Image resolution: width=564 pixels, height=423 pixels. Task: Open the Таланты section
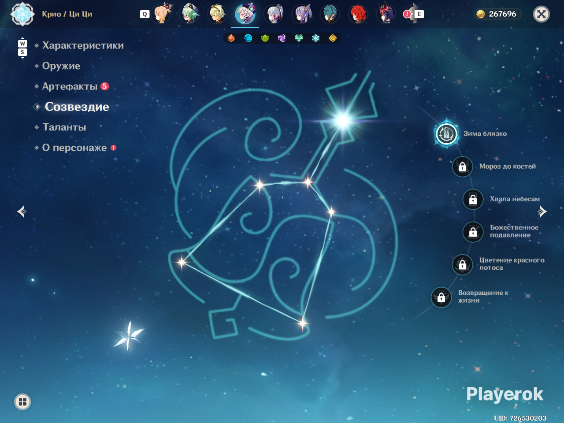pos(64,127)
